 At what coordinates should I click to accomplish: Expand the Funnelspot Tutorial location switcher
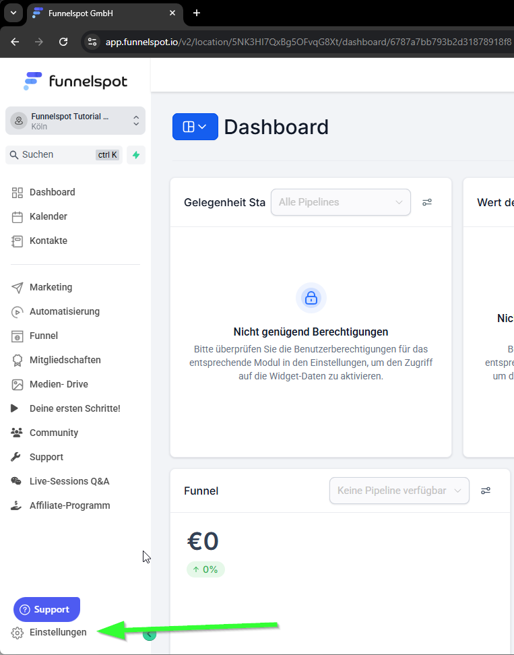(75, 121)
